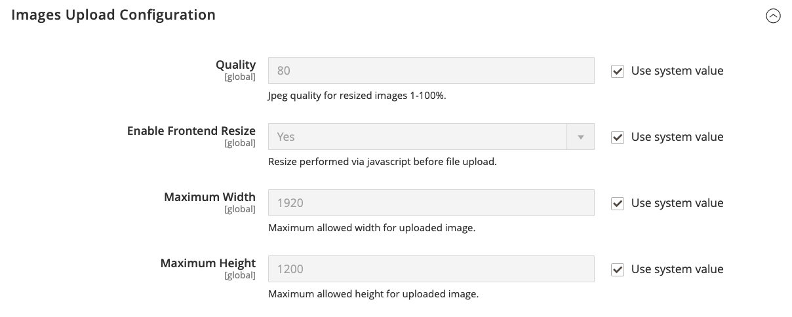Click the Maximum Height field label
This screenshot has width=792, height=317.
208,263
